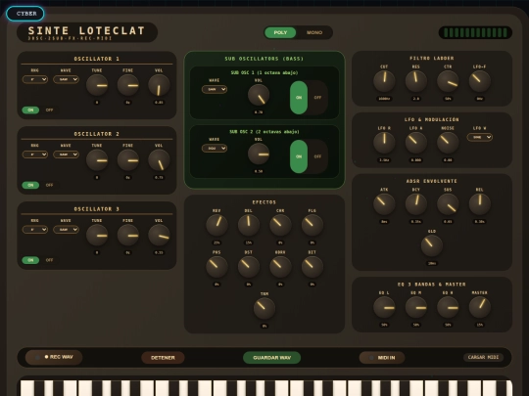Viewport: 529px width, 396px height.
Task: Click the LFO-F knob in Filtro Ladder
Action: [x=479, y=81]
